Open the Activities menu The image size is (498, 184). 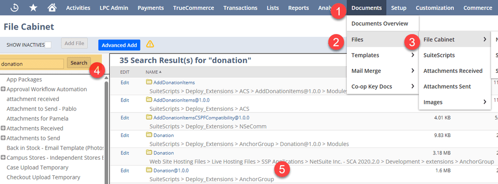click(78, 8)
